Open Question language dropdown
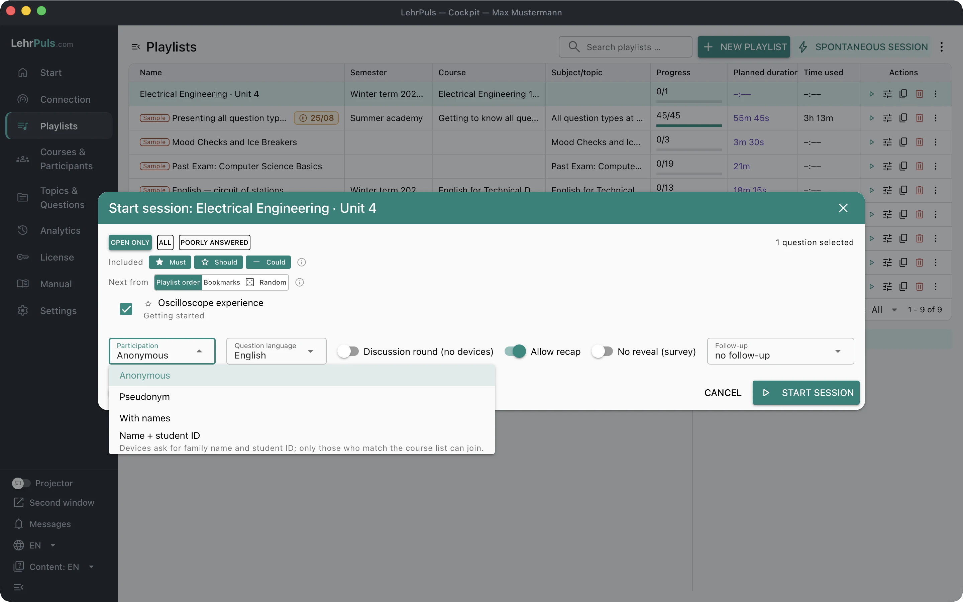The width and height of the screenshot is (963, 602). [x=276, y=351]
